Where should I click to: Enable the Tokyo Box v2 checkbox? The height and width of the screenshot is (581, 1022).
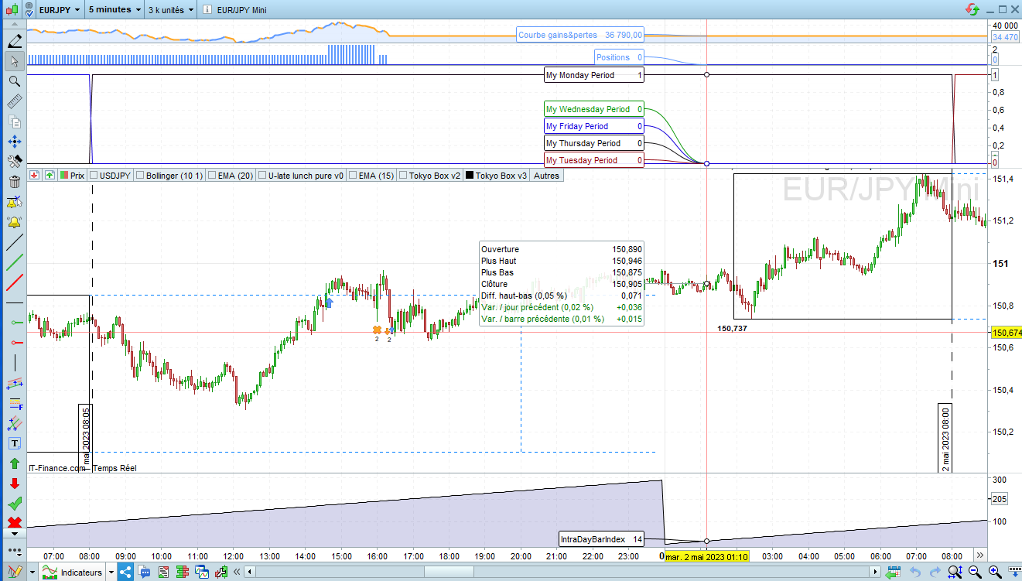point(403,176)
